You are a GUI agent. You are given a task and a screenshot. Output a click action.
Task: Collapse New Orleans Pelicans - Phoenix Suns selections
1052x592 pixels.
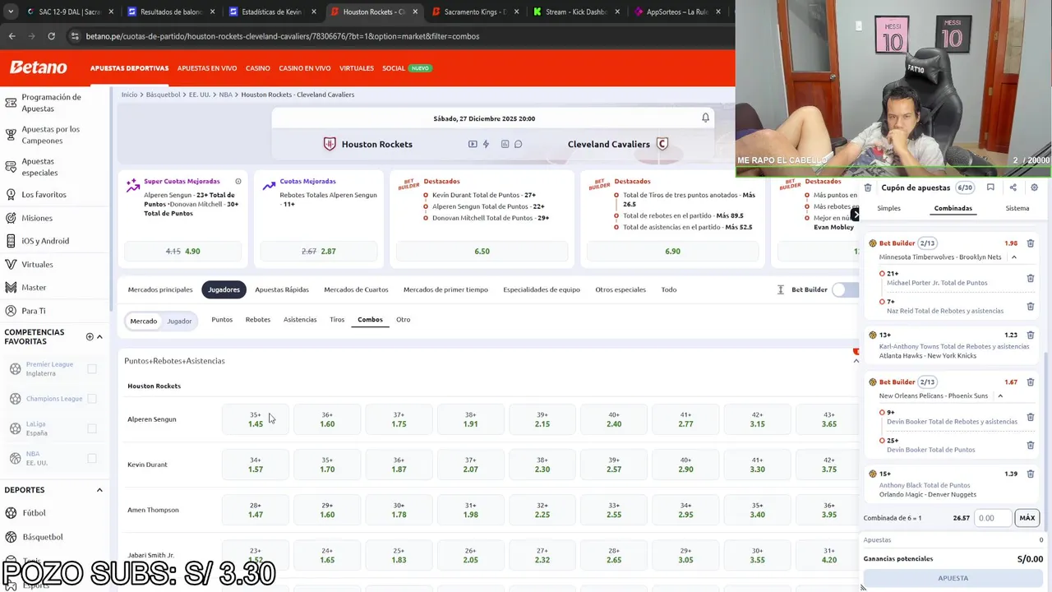(x=1000, y=395)
